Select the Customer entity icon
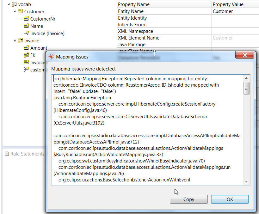 (20, 12)
